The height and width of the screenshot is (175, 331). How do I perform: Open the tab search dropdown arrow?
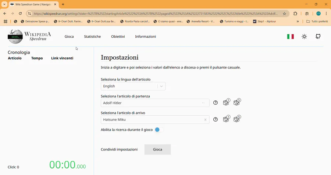click(4, 4)
